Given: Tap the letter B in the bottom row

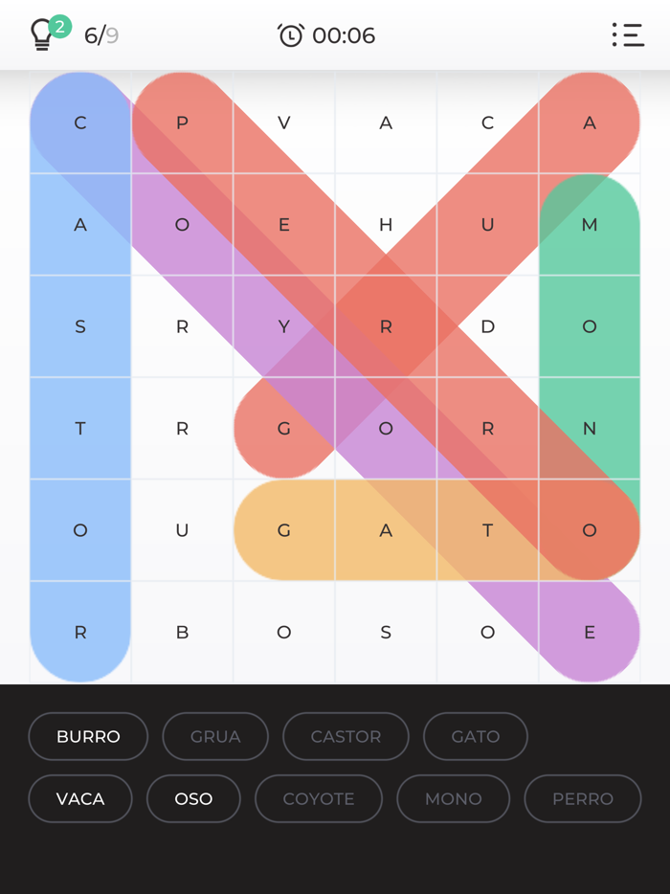Looking at the screenshot, I should click(x=182, y=632).
